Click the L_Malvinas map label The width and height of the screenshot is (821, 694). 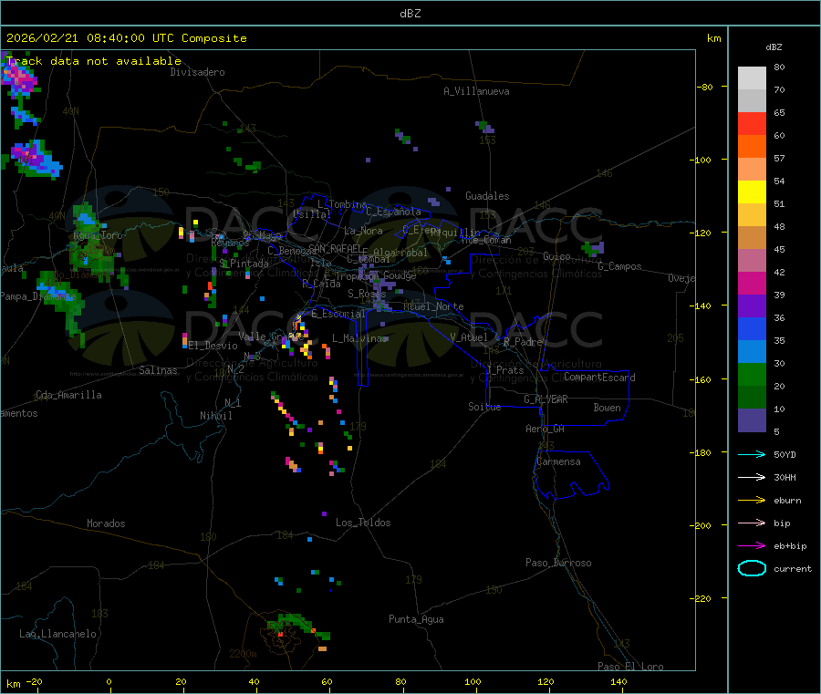click(359, 338)
